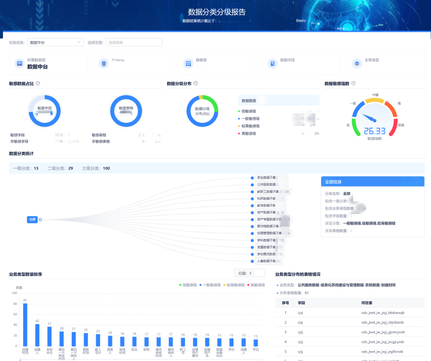The width and height of the screenshot is (431, 361).
Task: Click the node dot for 公共服务数据
Action: point(252,185)
